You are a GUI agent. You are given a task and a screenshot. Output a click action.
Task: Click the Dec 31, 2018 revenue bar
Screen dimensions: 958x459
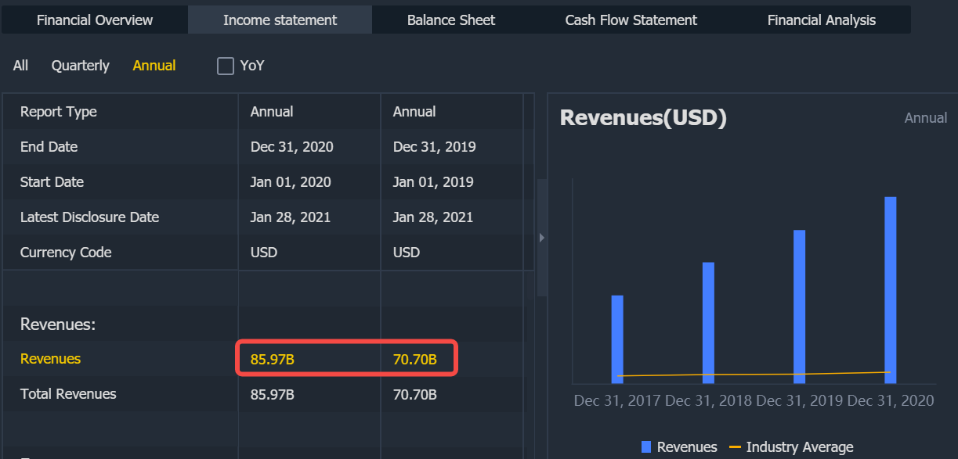[708, 322]
